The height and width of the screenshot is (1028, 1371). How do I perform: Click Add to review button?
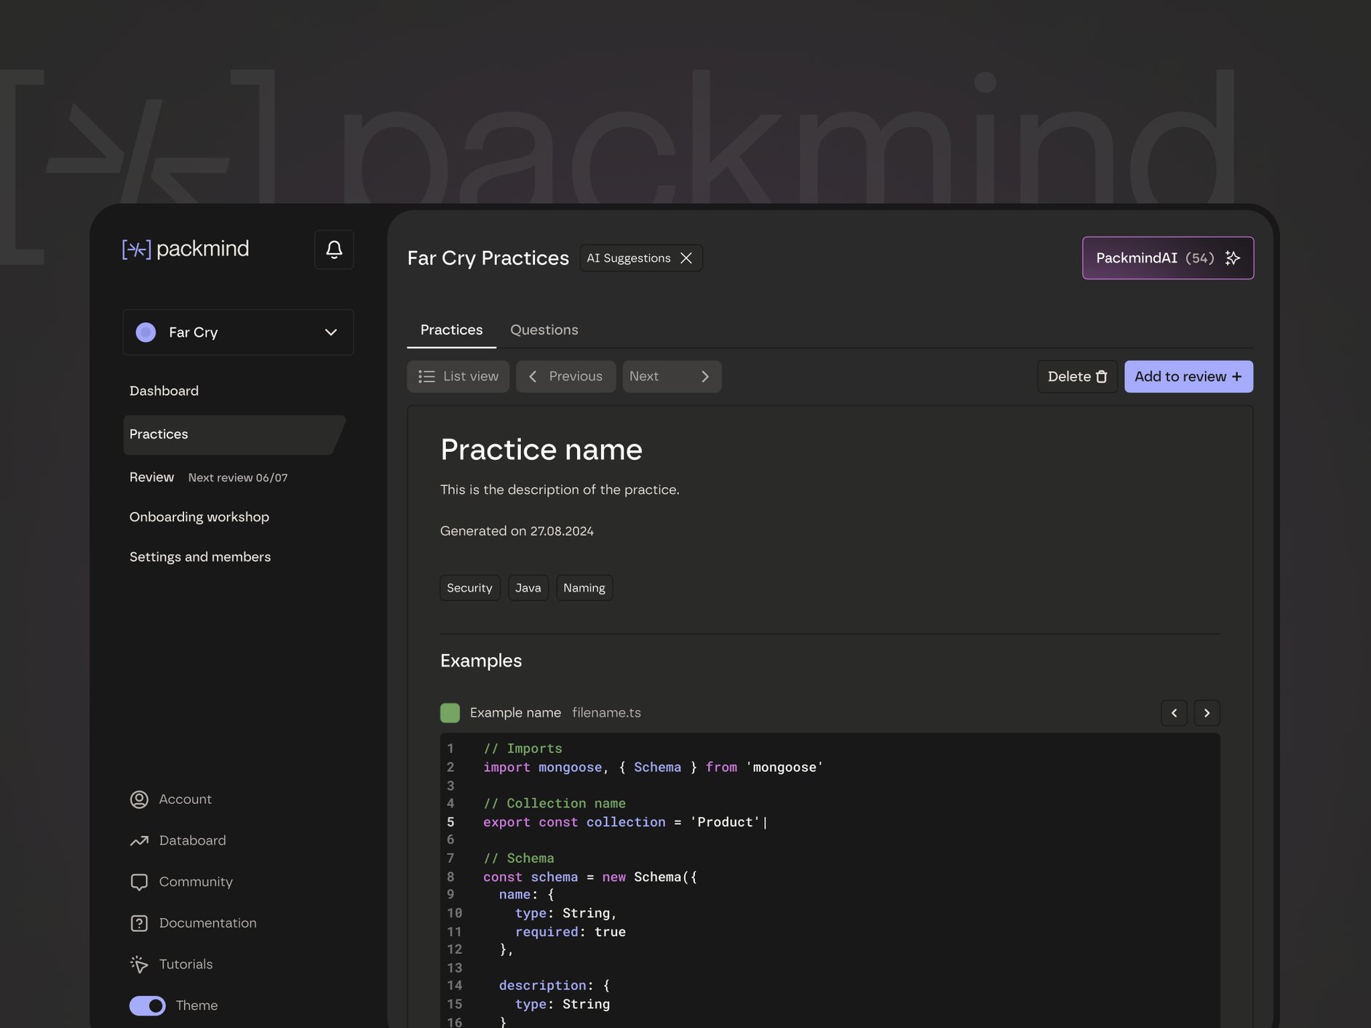(x=1188, y=377)
